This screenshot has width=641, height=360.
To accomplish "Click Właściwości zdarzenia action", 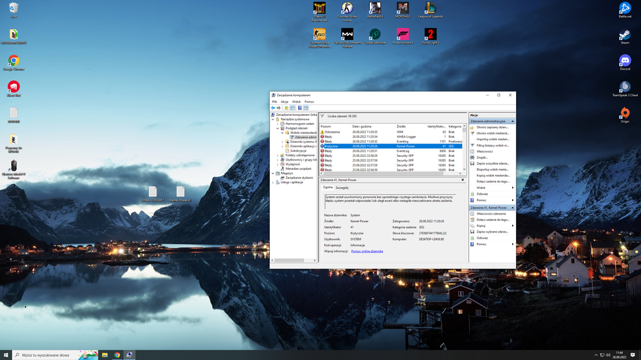I will [x=492, y=214].
